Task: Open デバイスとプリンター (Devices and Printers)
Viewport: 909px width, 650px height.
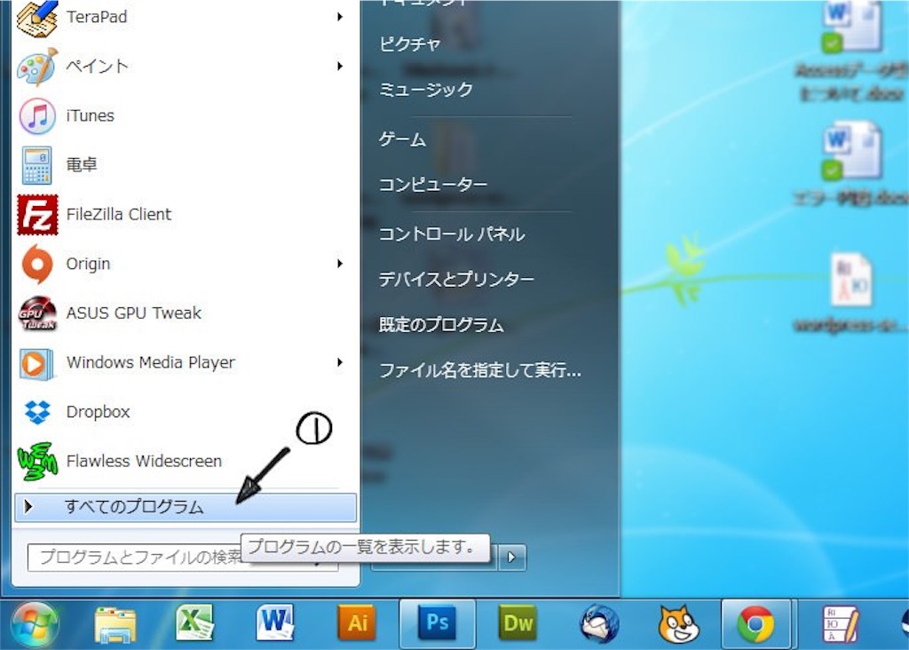Action: point(456,280)
